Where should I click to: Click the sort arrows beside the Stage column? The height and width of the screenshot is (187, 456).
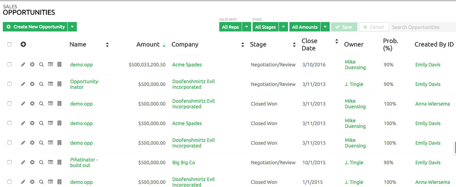pos(294,45)
